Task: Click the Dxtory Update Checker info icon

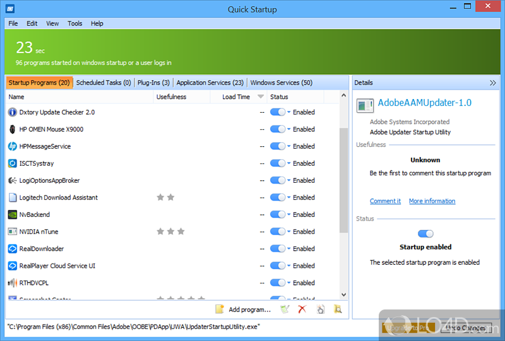Action: coord(12,112)
